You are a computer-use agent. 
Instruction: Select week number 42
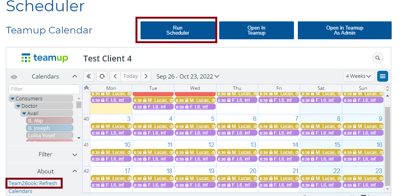pyautogui.click(x=86, y=171)
